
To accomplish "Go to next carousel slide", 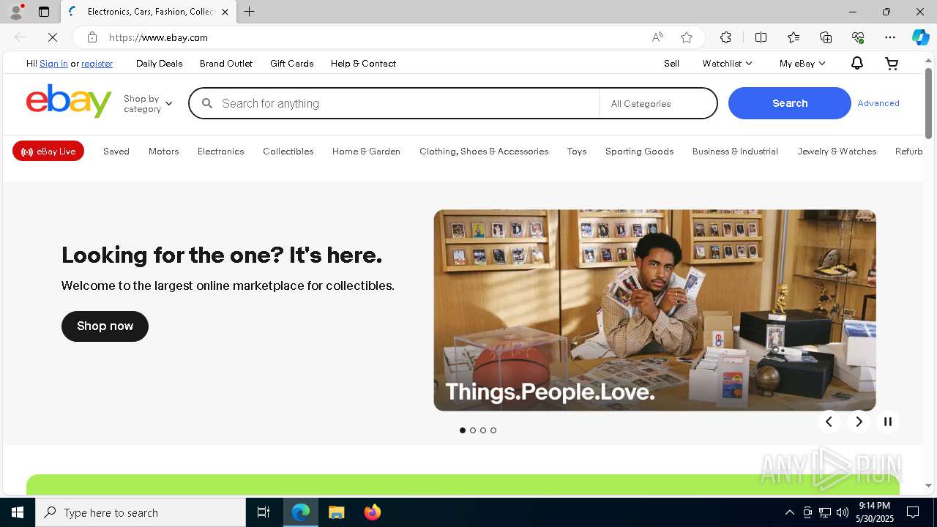I will tap(859, 422).
